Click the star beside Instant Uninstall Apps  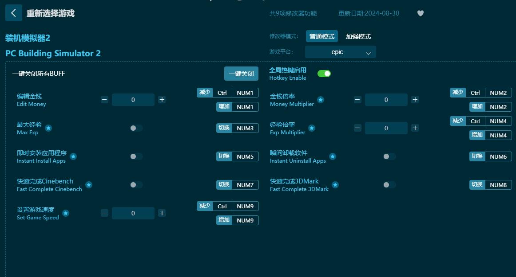333,156
